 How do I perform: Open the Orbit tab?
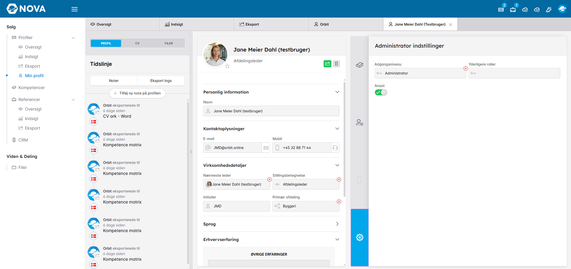tap(346, 24)
